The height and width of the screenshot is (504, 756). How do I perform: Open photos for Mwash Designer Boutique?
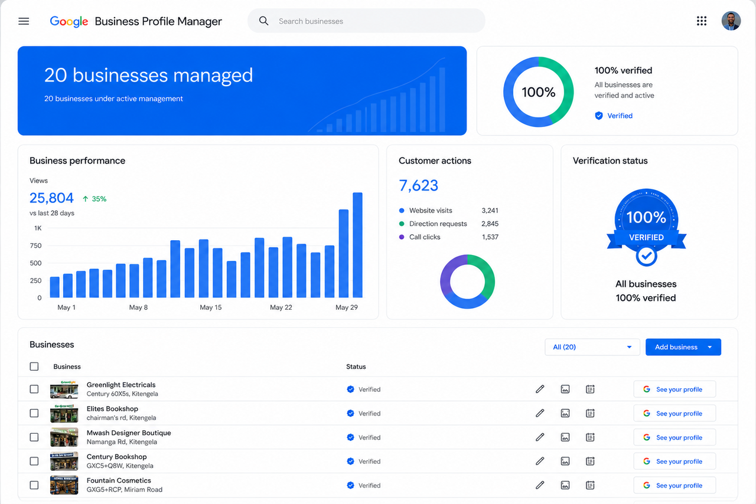pyautogui.click(x=565, y=437)
